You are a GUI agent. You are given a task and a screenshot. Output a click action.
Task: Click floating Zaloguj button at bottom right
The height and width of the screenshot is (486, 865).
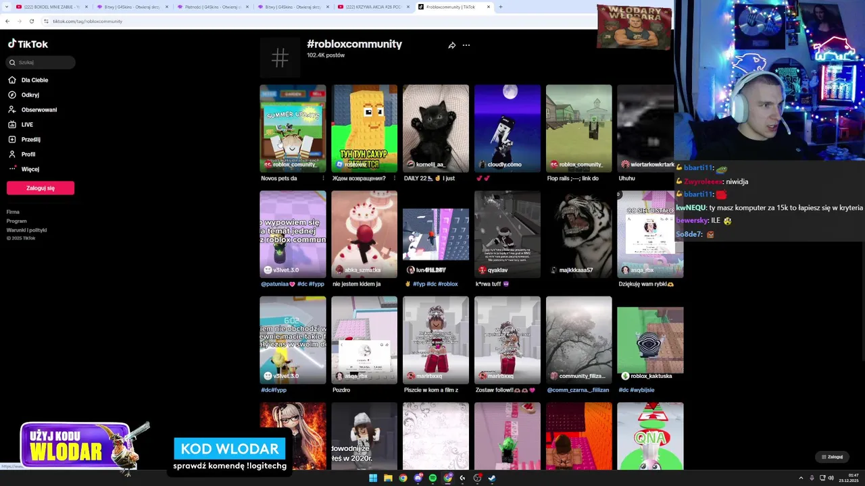click(832, 457)
